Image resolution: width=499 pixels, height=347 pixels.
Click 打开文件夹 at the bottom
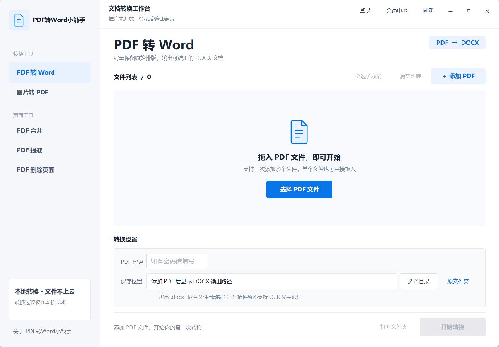393,327
